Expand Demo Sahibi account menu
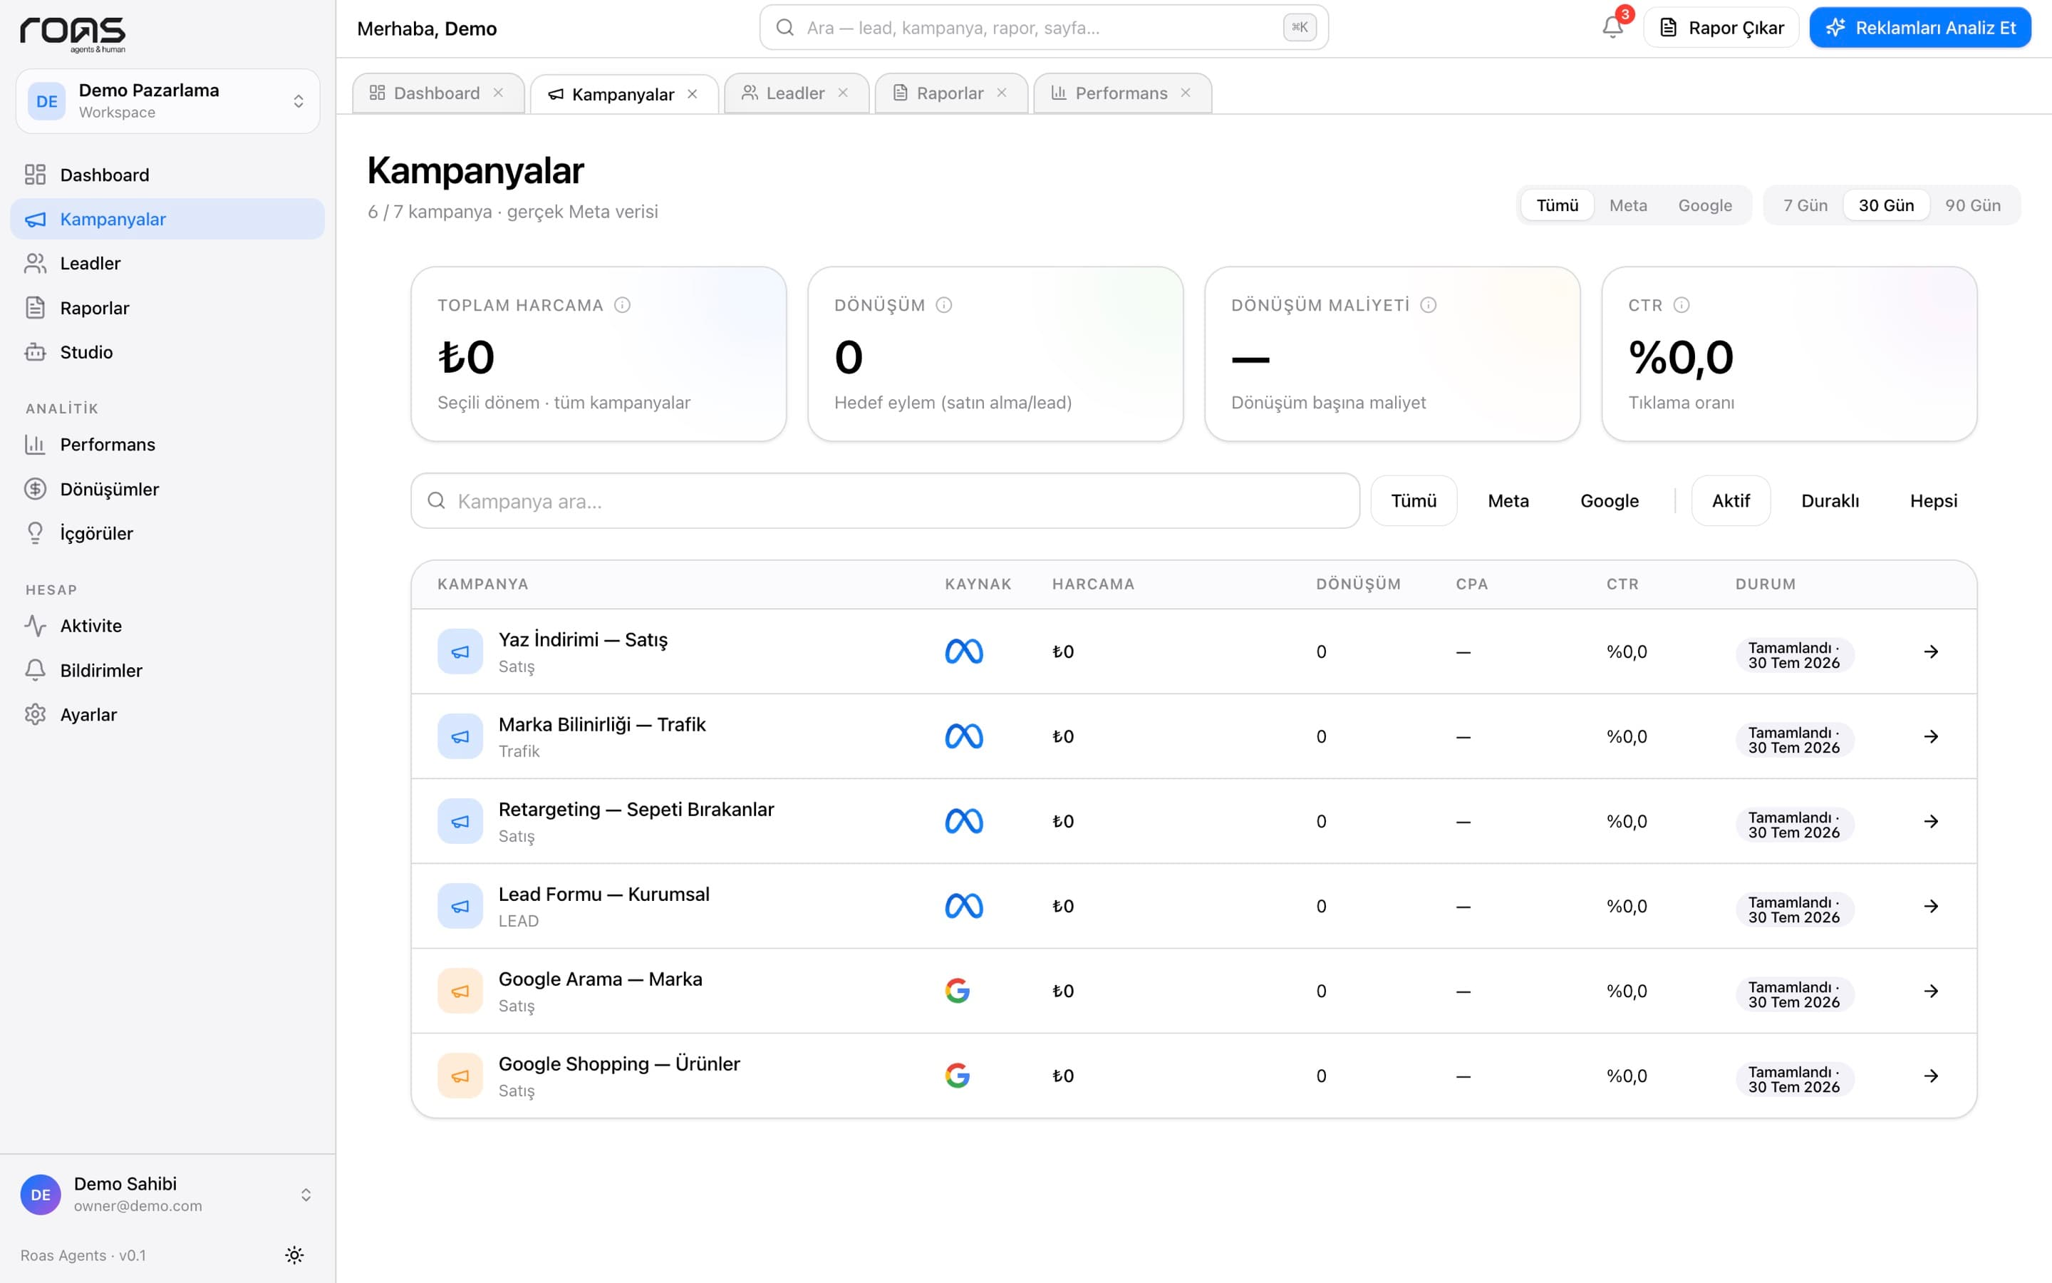Viewport: 2052px width, 1283px height. tap(168, 1194)
